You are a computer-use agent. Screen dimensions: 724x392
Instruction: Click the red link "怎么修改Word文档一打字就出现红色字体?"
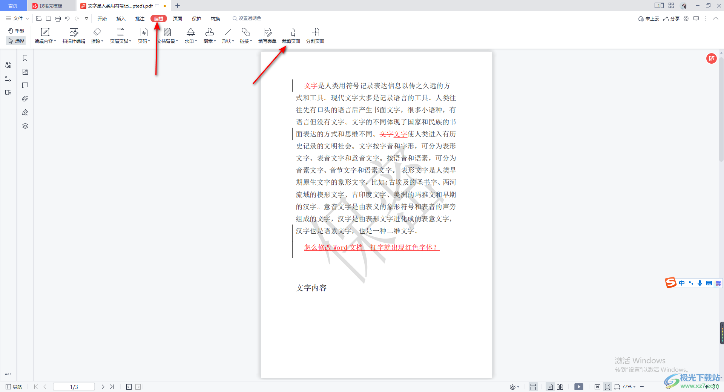(372, 248)
